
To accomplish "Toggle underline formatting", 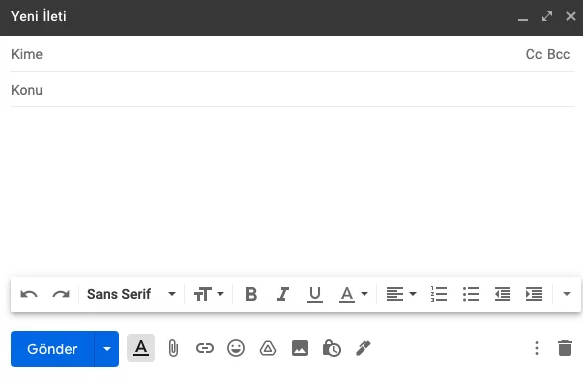I will [x=315, y=295].
